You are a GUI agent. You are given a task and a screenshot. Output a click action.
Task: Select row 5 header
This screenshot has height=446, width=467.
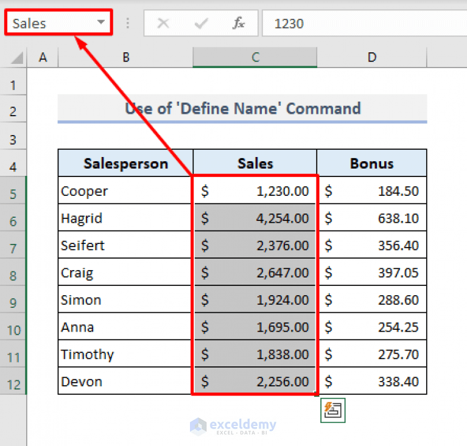13,190
